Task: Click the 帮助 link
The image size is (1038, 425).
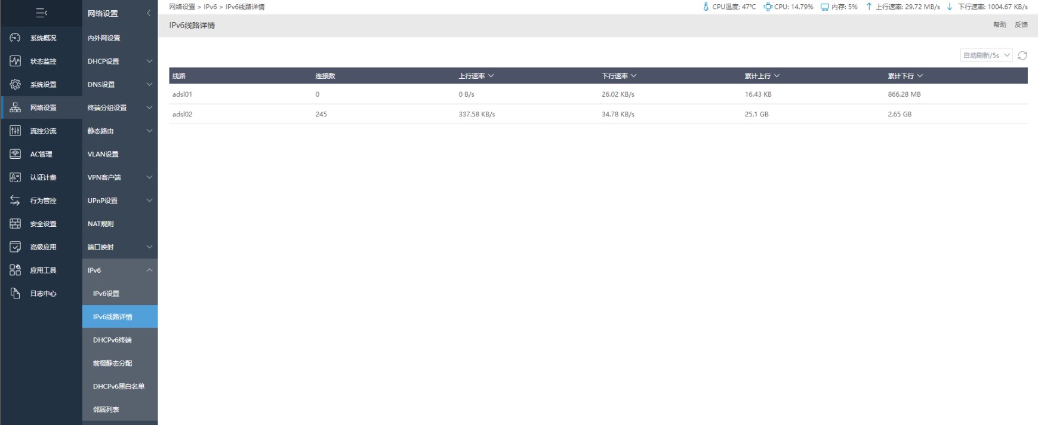Action: [1000, 24]
